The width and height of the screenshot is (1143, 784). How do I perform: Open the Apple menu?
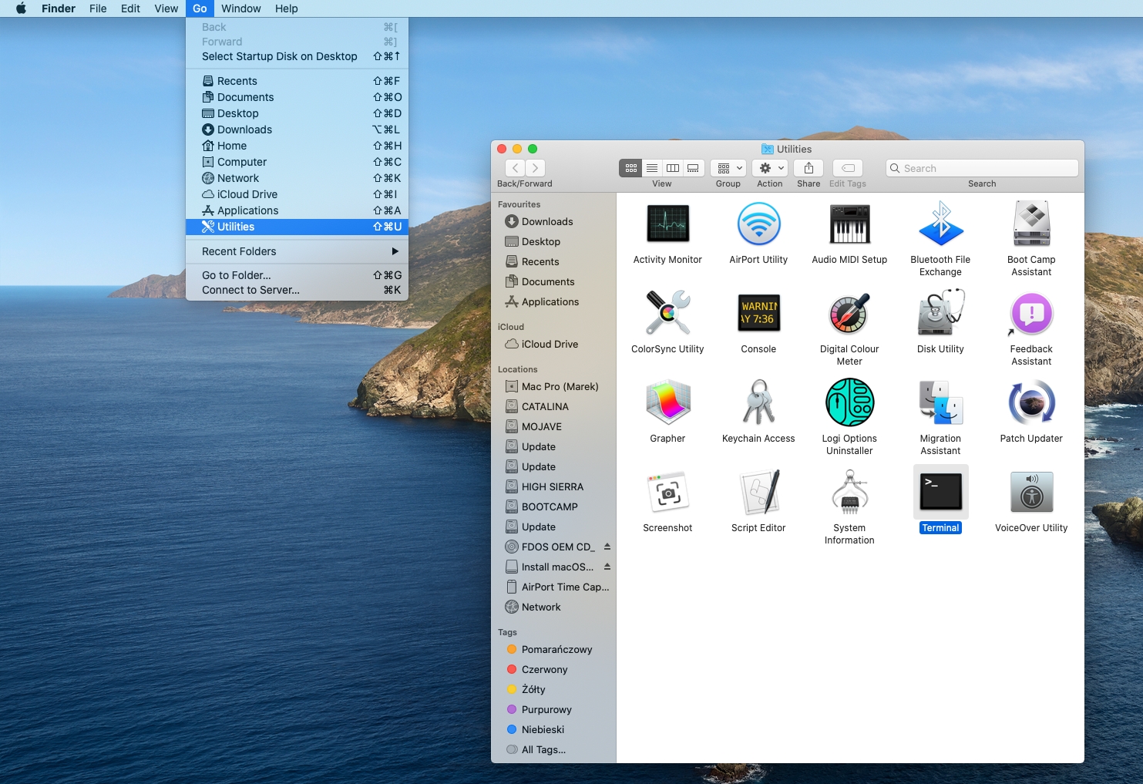pos(21,8)
